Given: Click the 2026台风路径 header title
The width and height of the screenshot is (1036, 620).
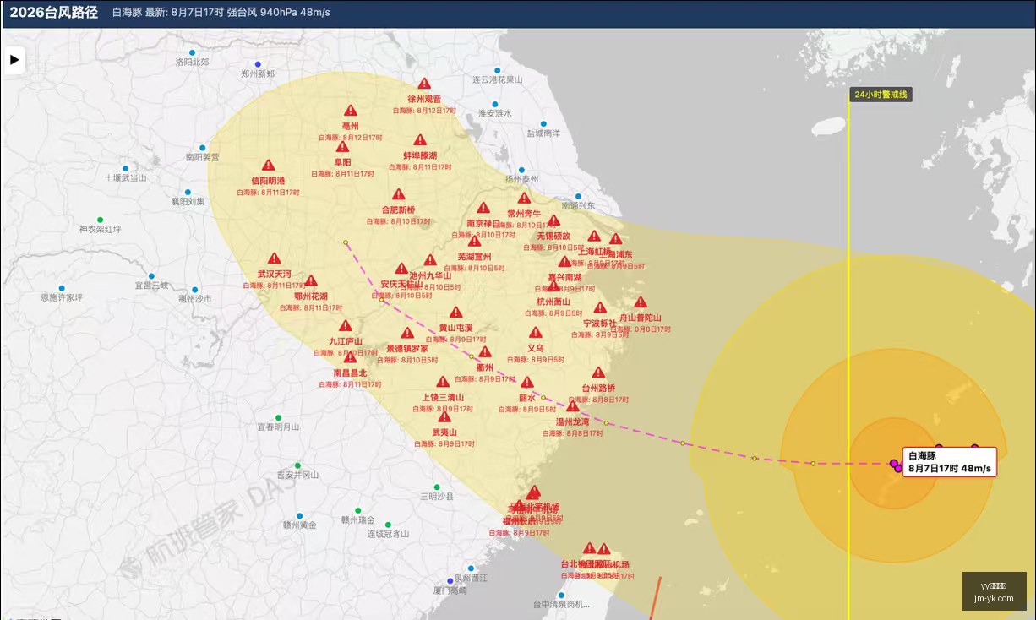Looking at the screenshot, I should coord(54,13).
